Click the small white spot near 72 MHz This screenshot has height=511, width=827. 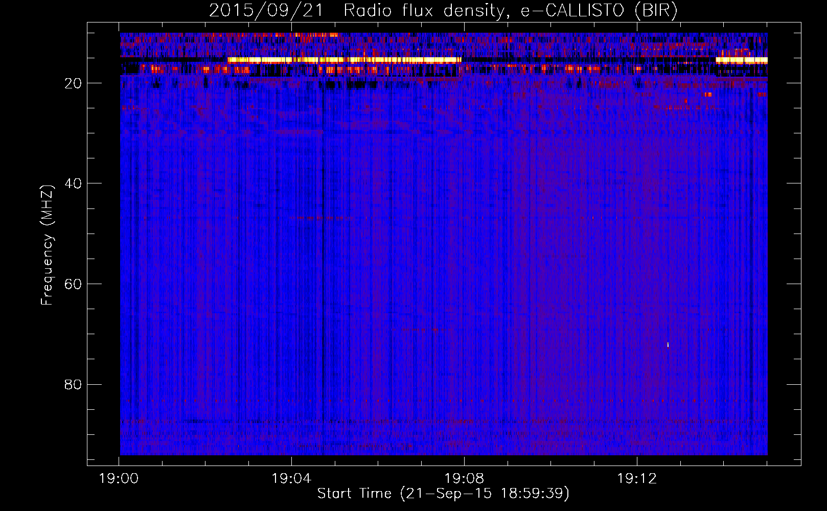(668, 345)
